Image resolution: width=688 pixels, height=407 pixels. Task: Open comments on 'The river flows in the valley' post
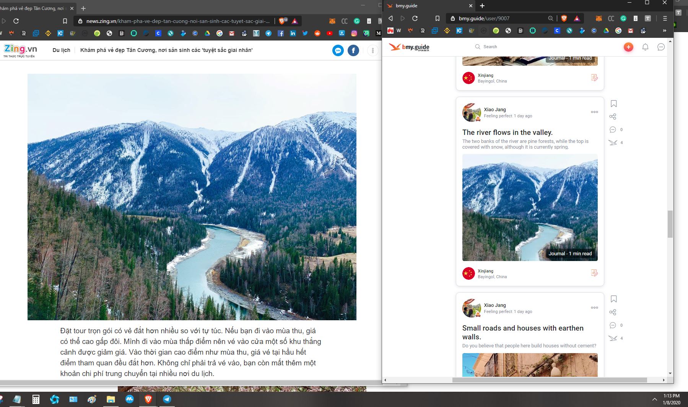(613, 130)
